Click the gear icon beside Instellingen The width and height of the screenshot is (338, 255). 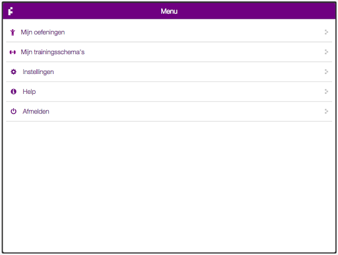click(x=13, y=72)
